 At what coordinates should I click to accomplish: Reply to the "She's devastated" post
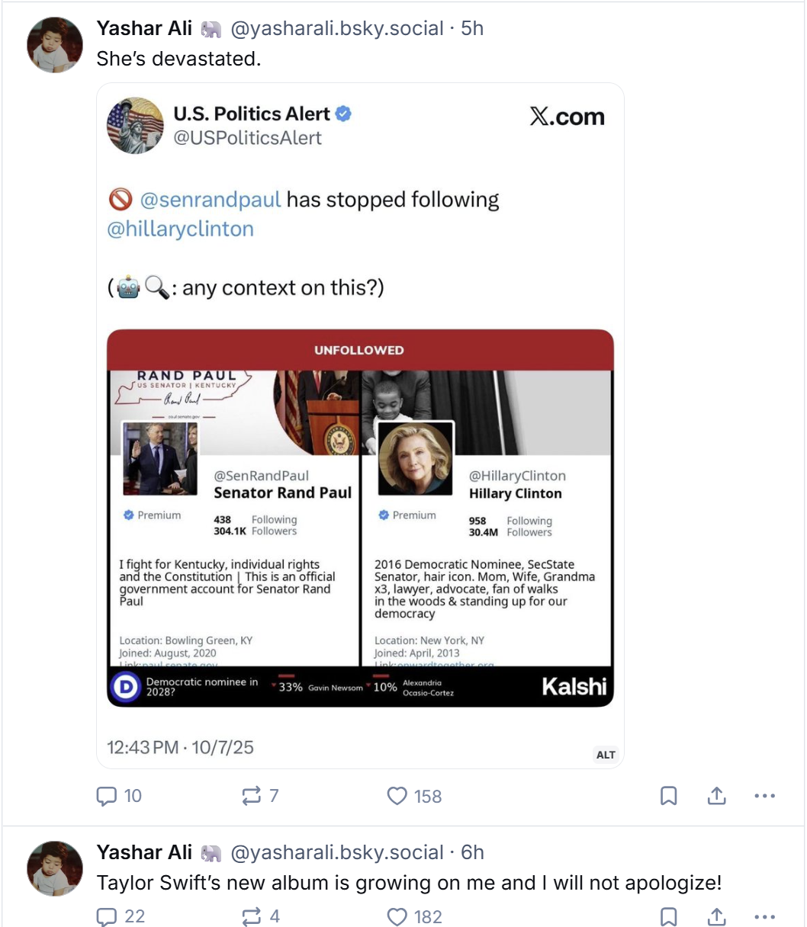pos(106,796)
